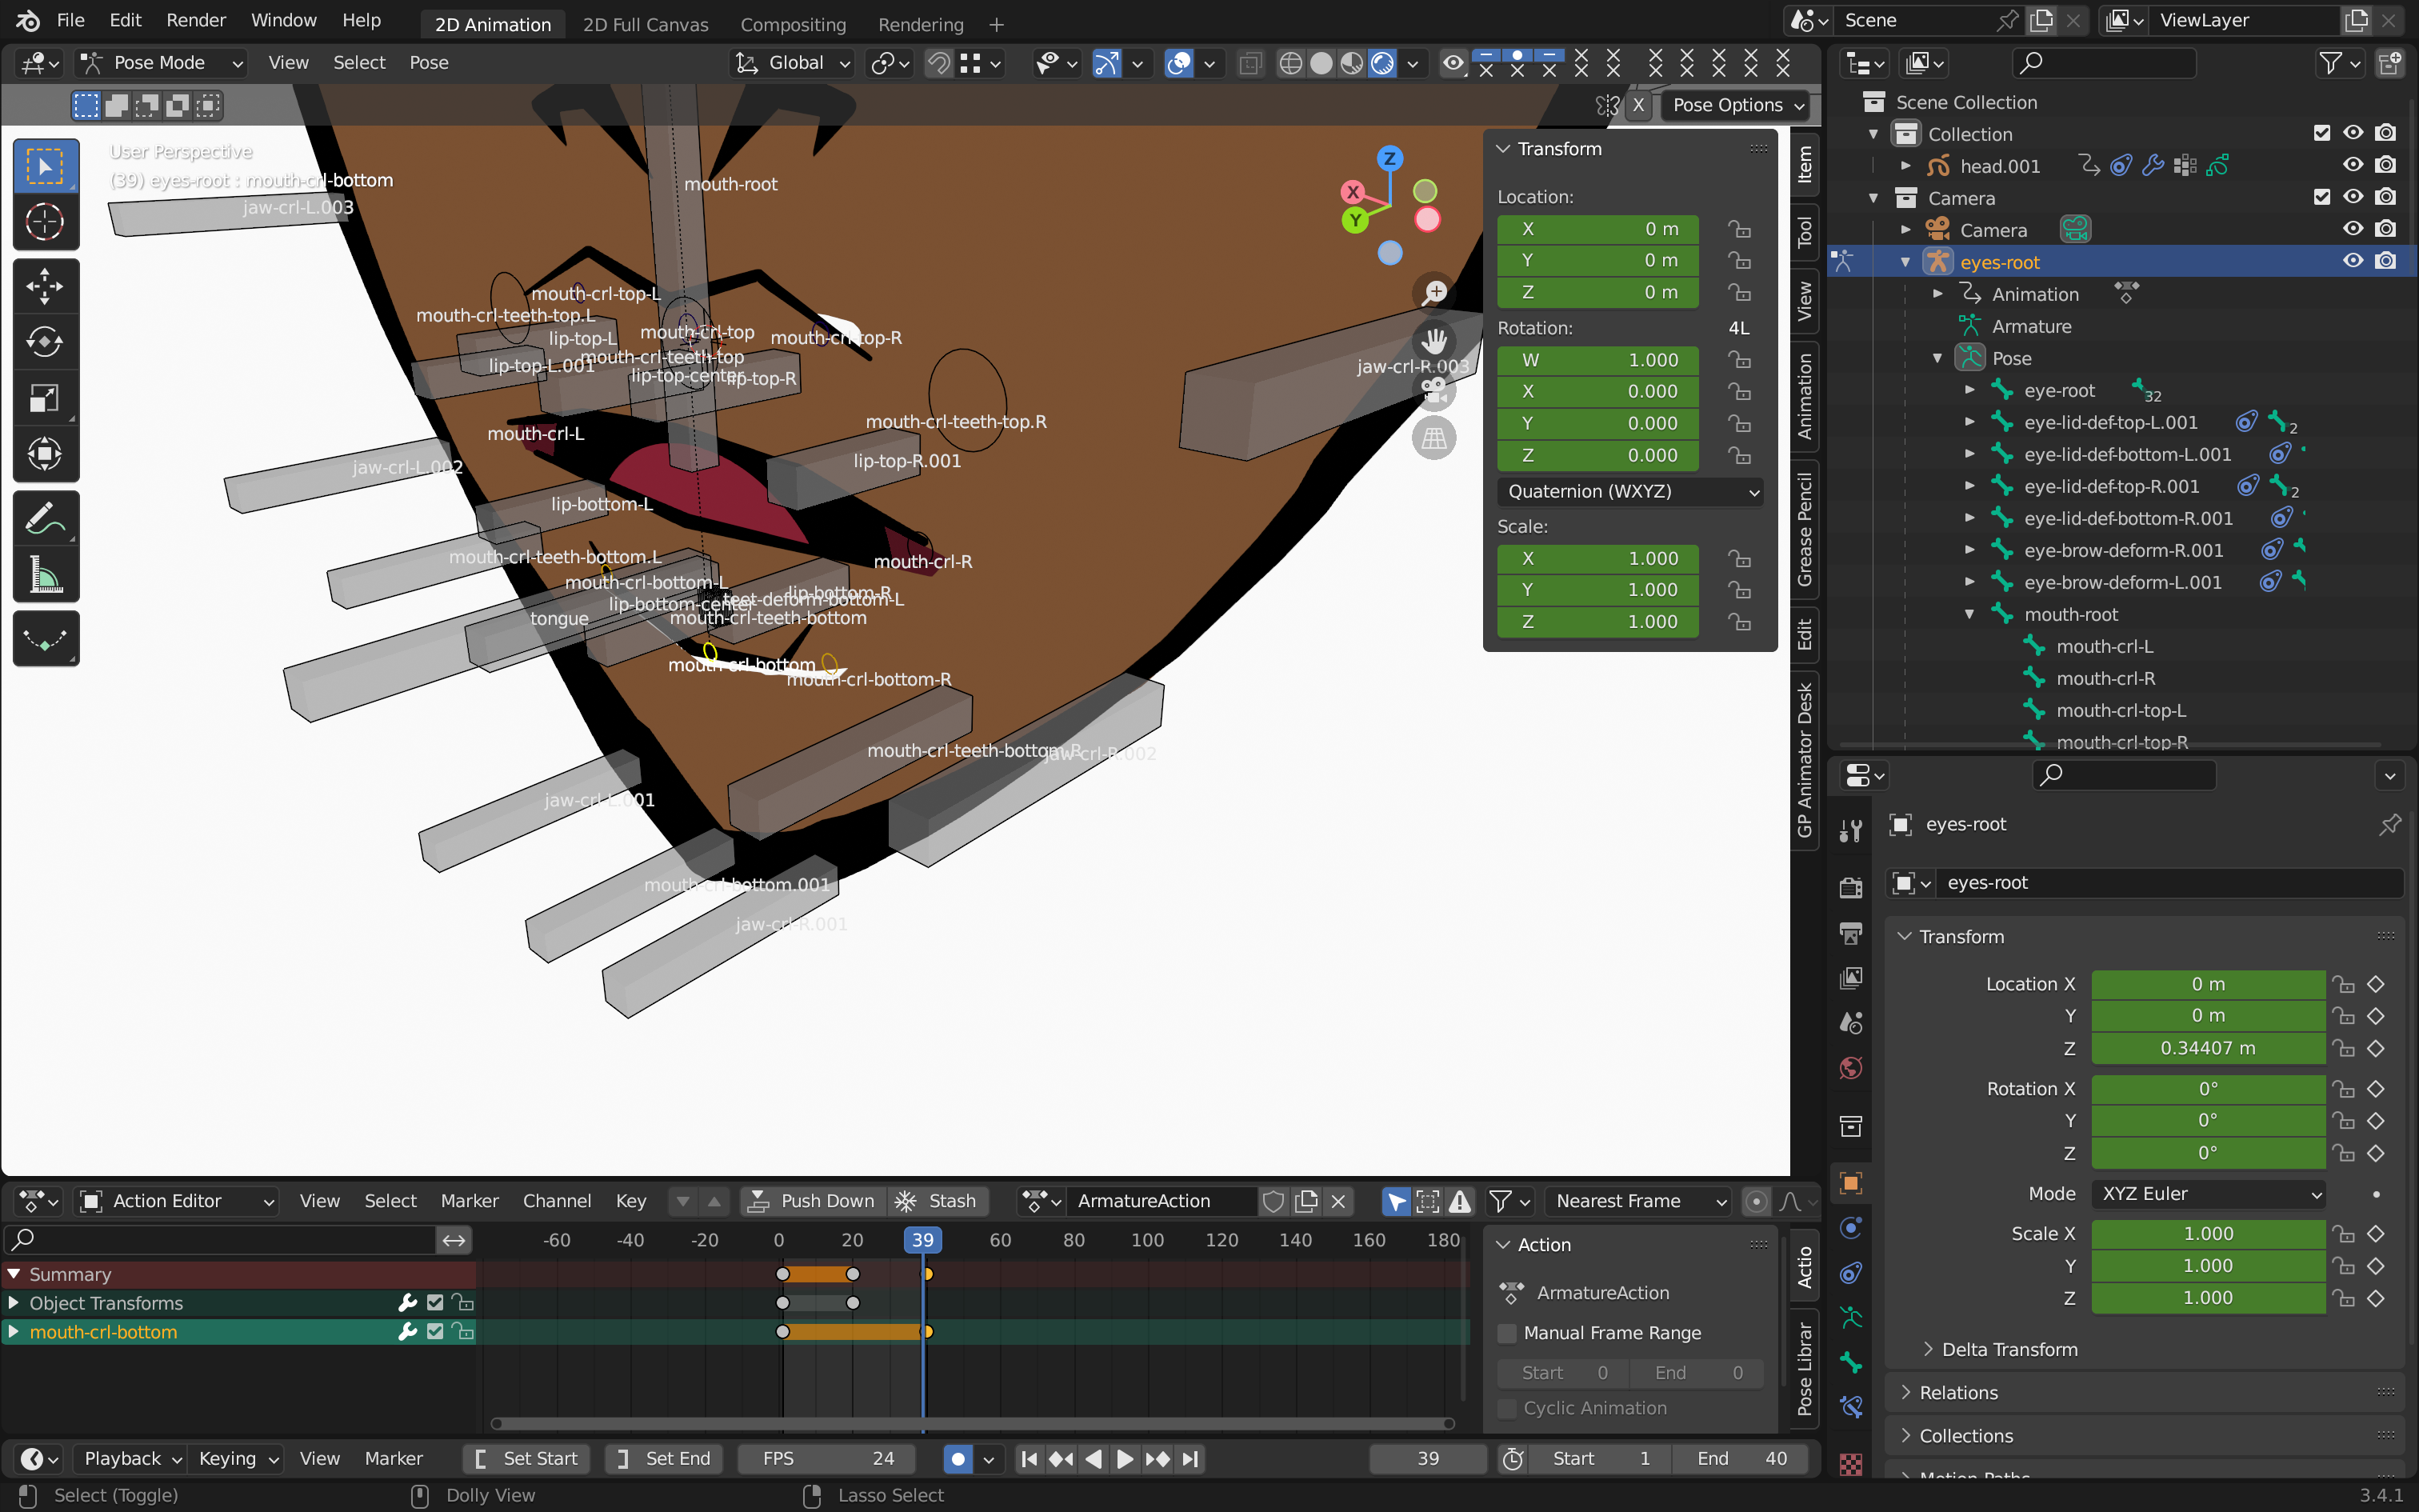Click the Set Start button
This screenshot has width=2419, height=1512.
(x=527, y=1459)
